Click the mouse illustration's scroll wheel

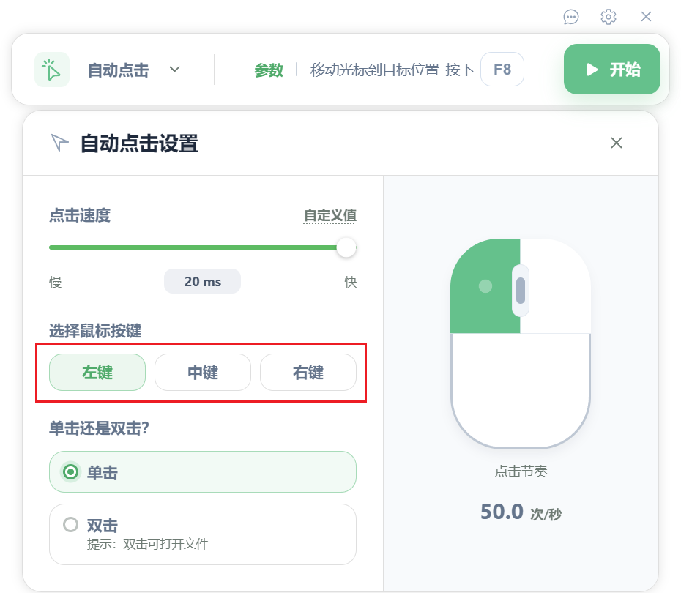tap(521, 291)
